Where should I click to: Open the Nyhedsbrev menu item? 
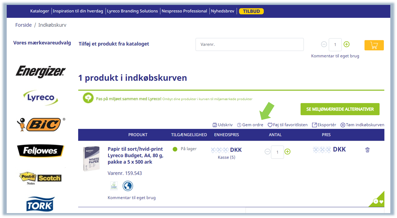[x=223, y=11]
